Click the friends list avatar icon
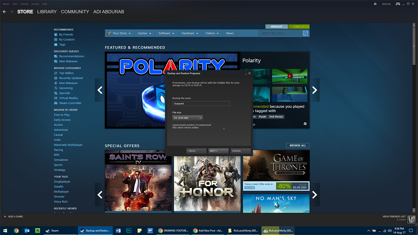Screen dimensions: 418x235 (x=412, y=219)
